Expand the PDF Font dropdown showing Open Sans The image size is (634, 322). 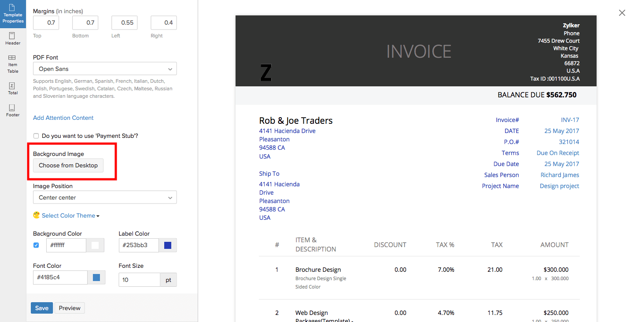(x=105, y=69)
